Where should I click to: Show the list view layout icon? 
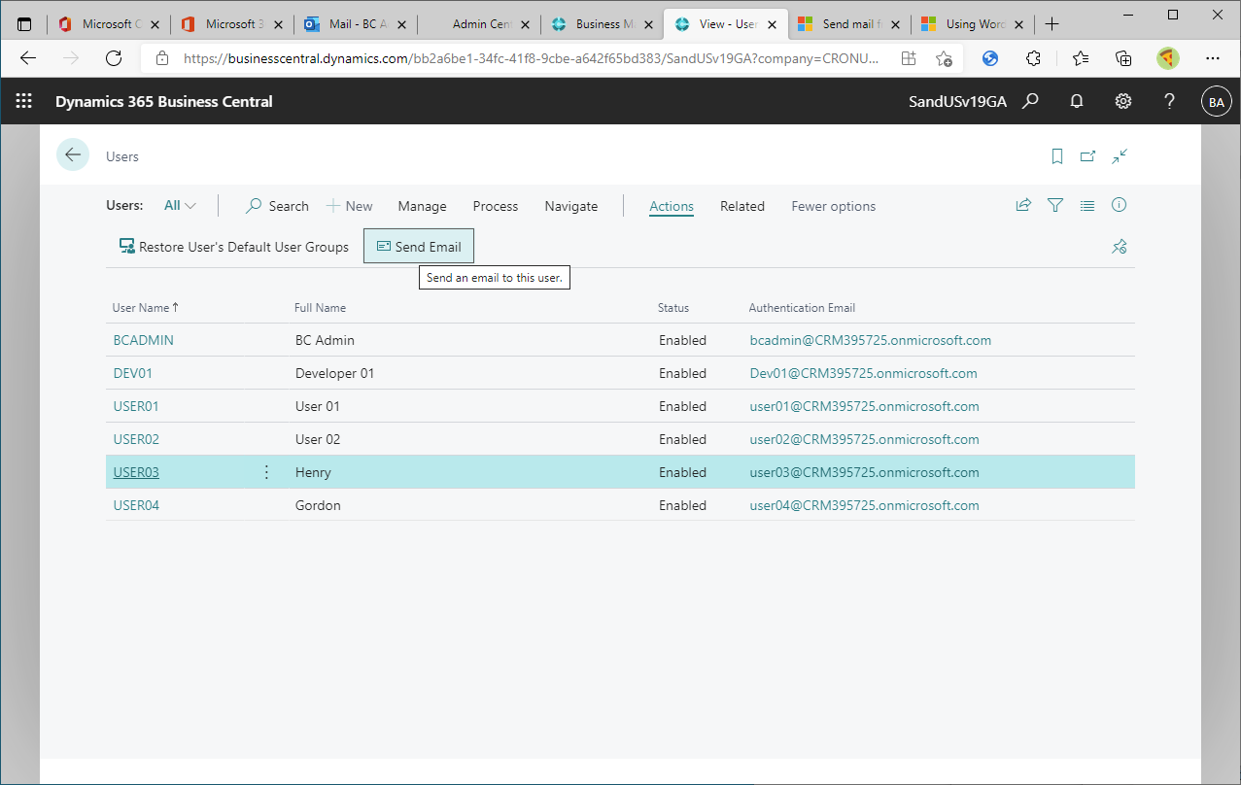pos(1087,205)
